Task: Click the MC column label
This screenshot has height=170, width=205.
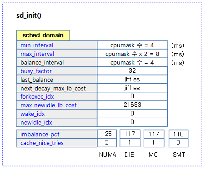Action: click(x=153, y=155)
